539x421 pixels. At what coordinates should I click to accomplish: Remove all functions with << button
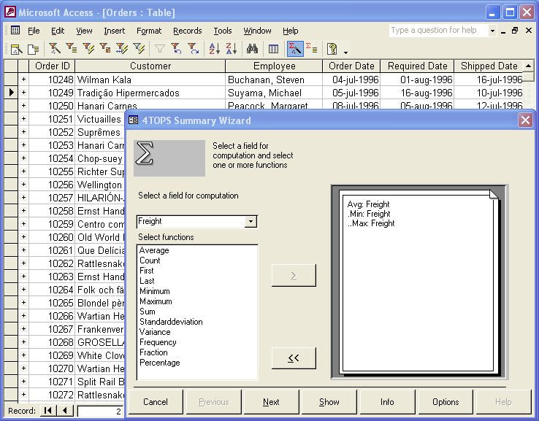point(294,358)
